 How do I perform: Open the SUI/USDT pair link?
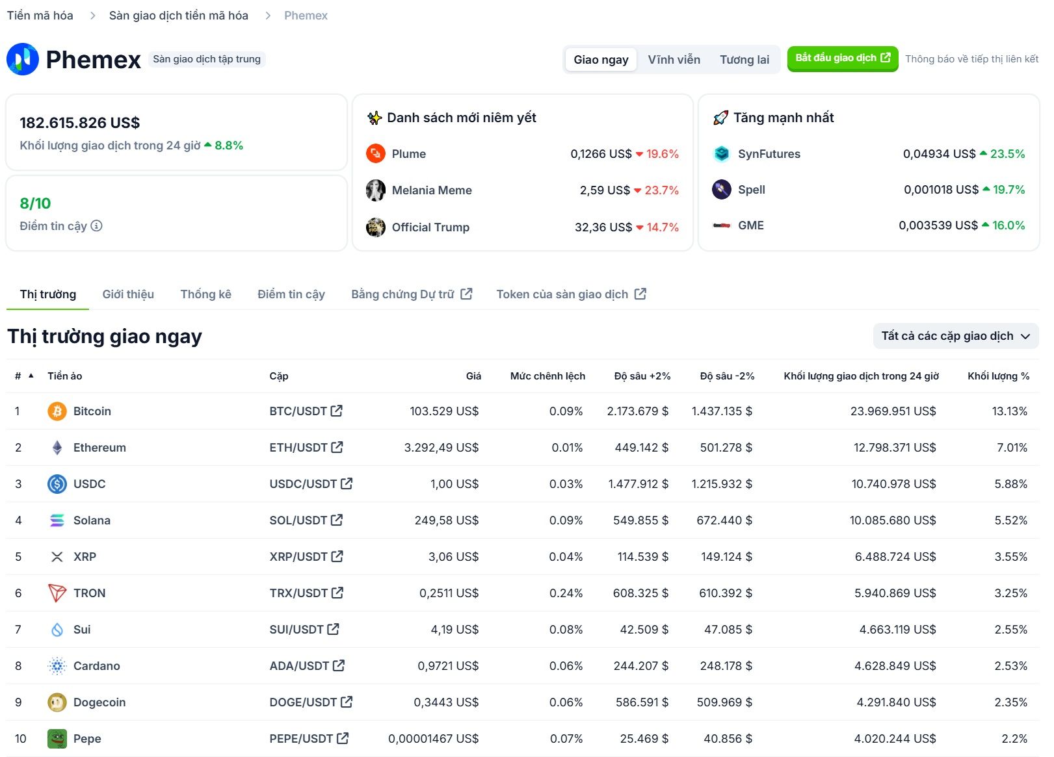304,630
